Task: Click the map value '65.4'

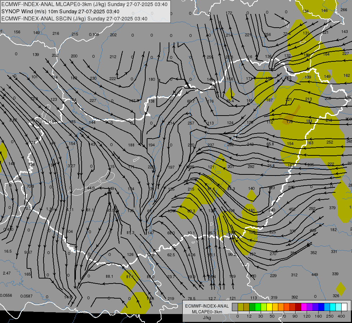Action: coord(230,101)
